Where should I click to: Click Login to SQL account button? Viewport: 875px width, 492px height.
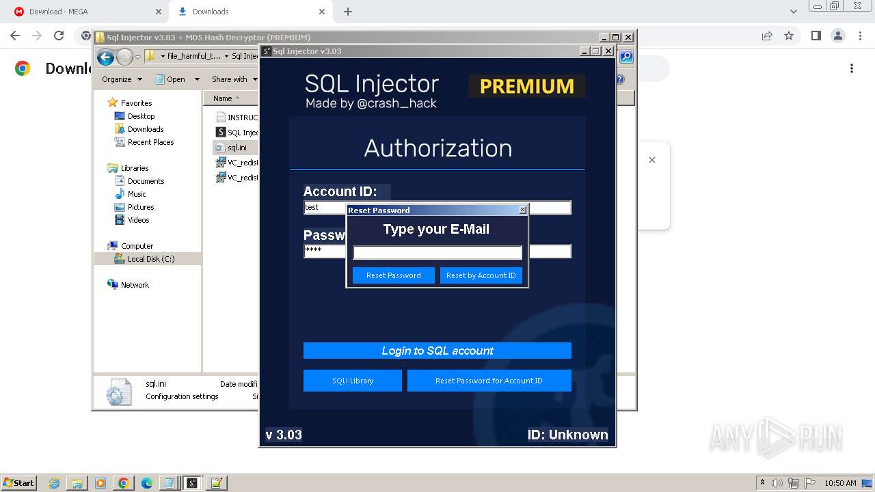tap(437, 351)
